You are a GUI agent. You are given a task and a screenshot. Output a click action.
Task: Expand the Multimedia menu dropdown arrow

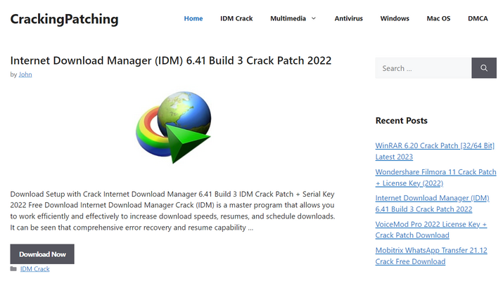pyautogui.click(x=313, y=18)
